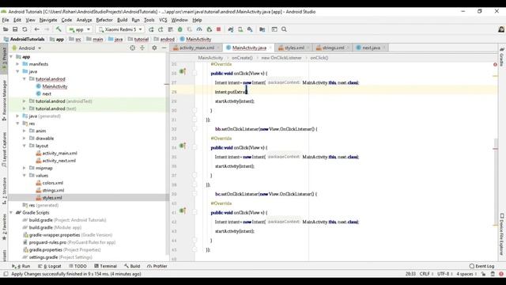
Task: Open the Refactor menu
Action: (x=104, y=20)
